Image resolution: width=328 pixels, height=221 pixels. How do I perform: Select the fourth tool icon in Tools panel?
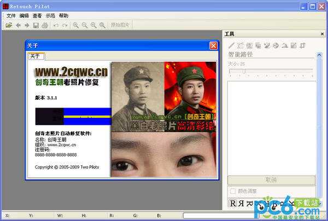point(258,45)
